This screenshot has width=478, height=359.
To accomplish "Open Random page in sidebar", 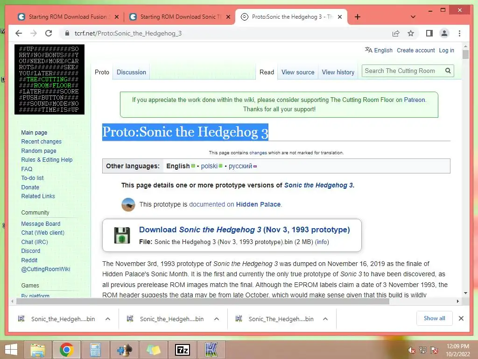I will [x=39, y=151].
